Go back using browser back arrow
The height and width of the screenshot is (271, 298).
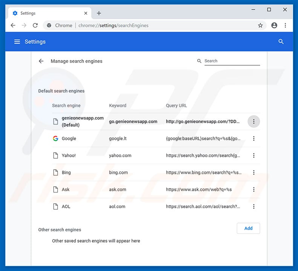(x=13, y=25)
